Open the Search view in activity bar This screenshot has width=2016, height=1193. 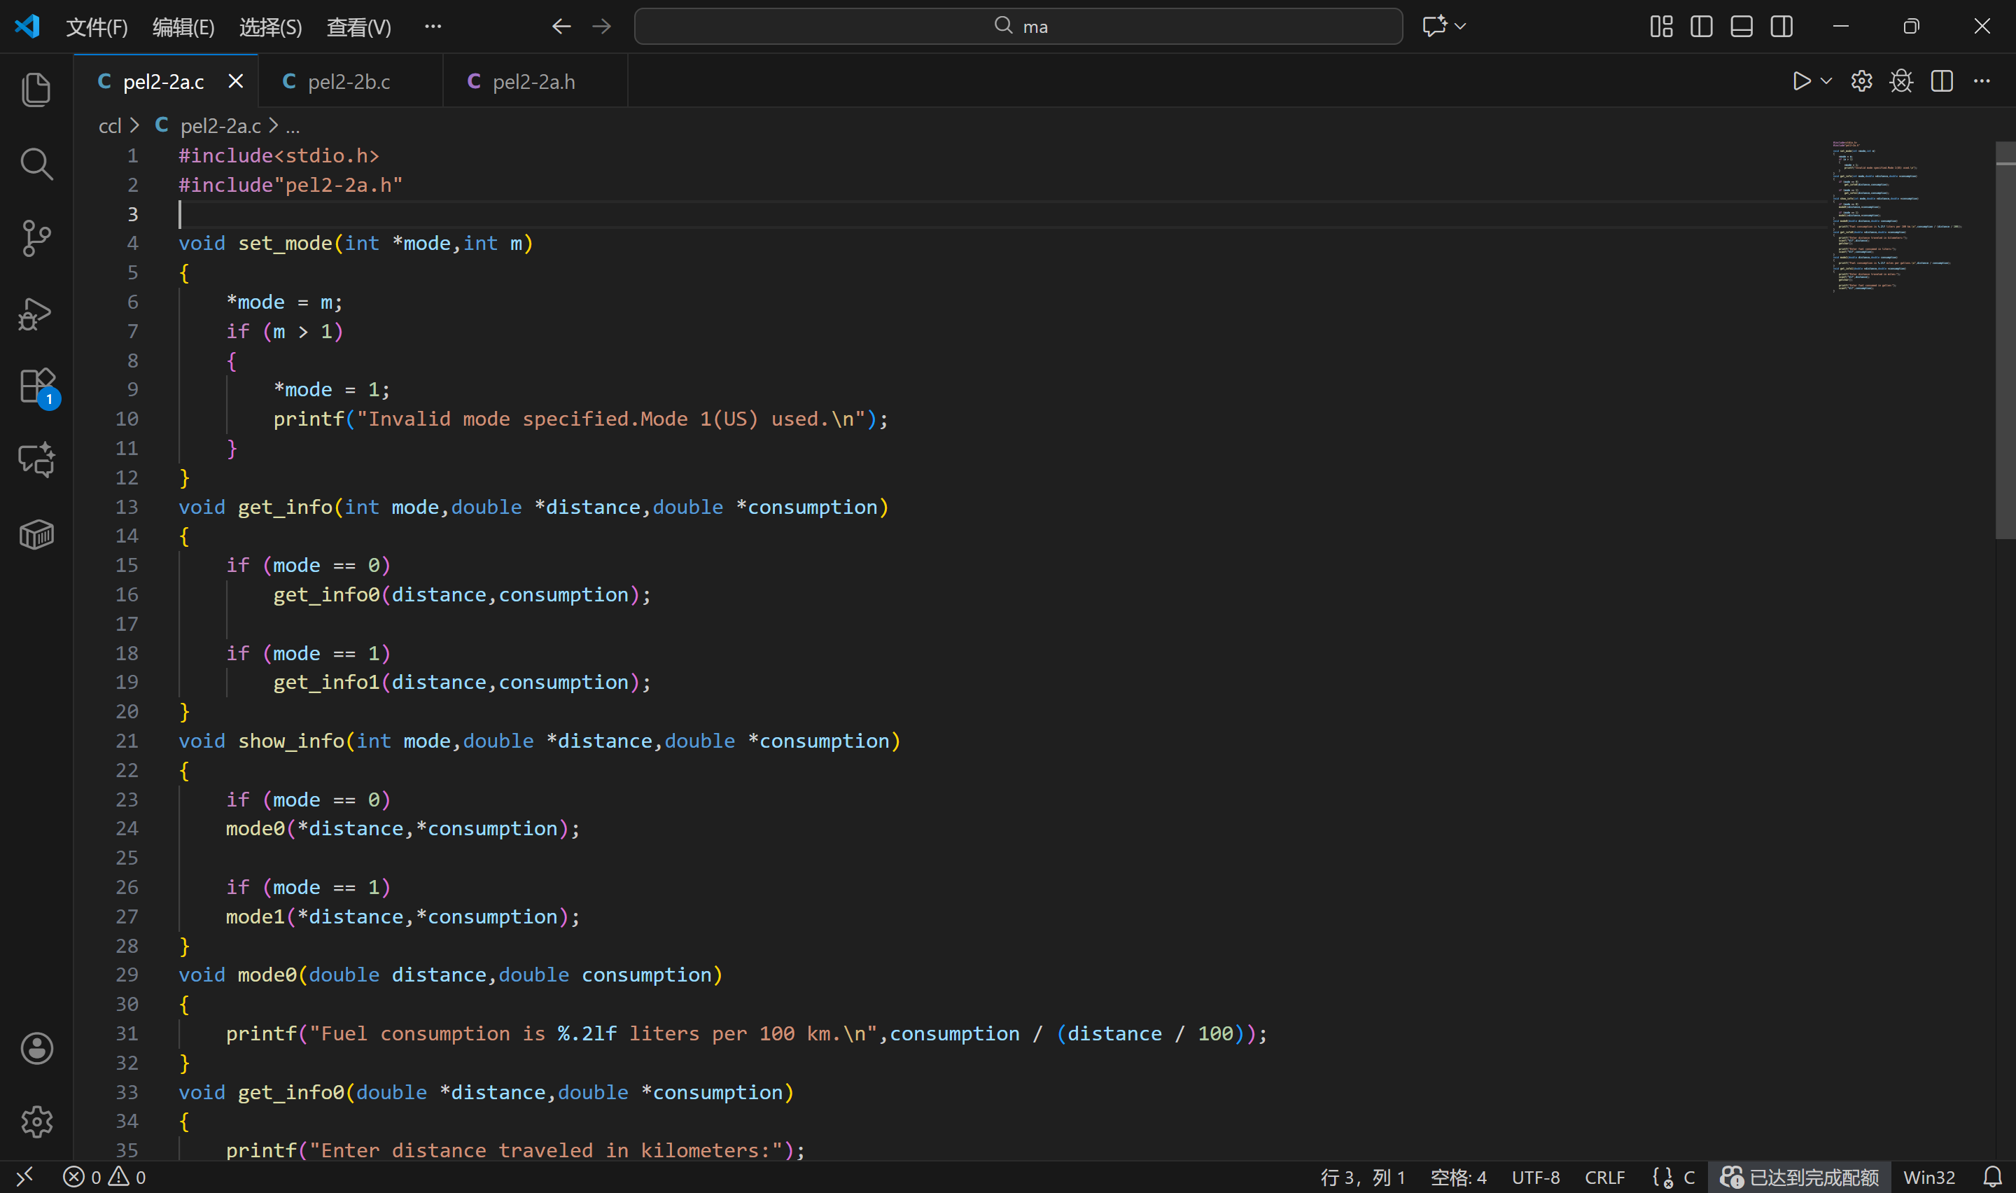[36, 164]
